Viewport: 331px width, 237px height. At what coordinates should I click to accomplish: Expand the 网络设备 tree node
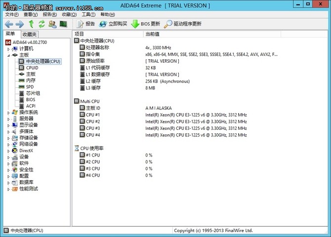[x=8, y=145]
